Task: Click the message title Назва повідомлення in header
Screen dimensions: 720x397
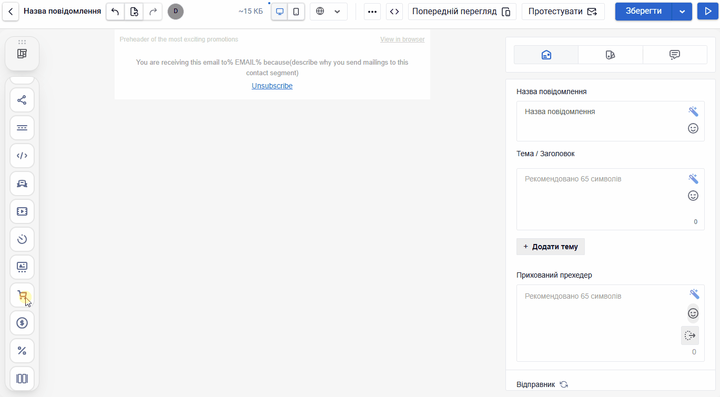Action: pyautogui.click(x=62, y=11)
